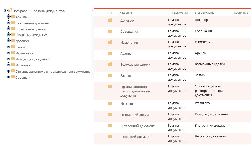Click folder icon beside Изменения in tree

[x=13, y=53]
